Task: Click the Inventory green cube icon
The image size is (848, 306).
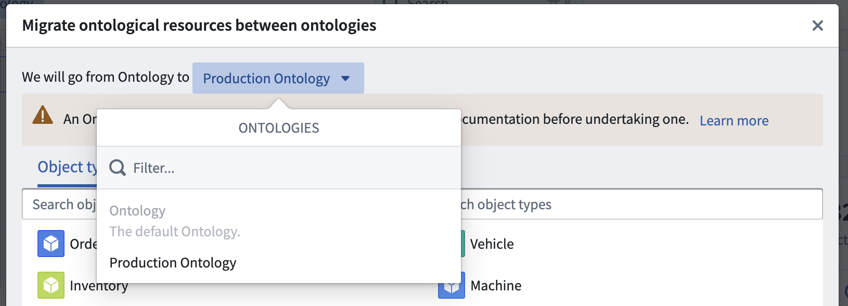Action: click(x=51, y=285)
